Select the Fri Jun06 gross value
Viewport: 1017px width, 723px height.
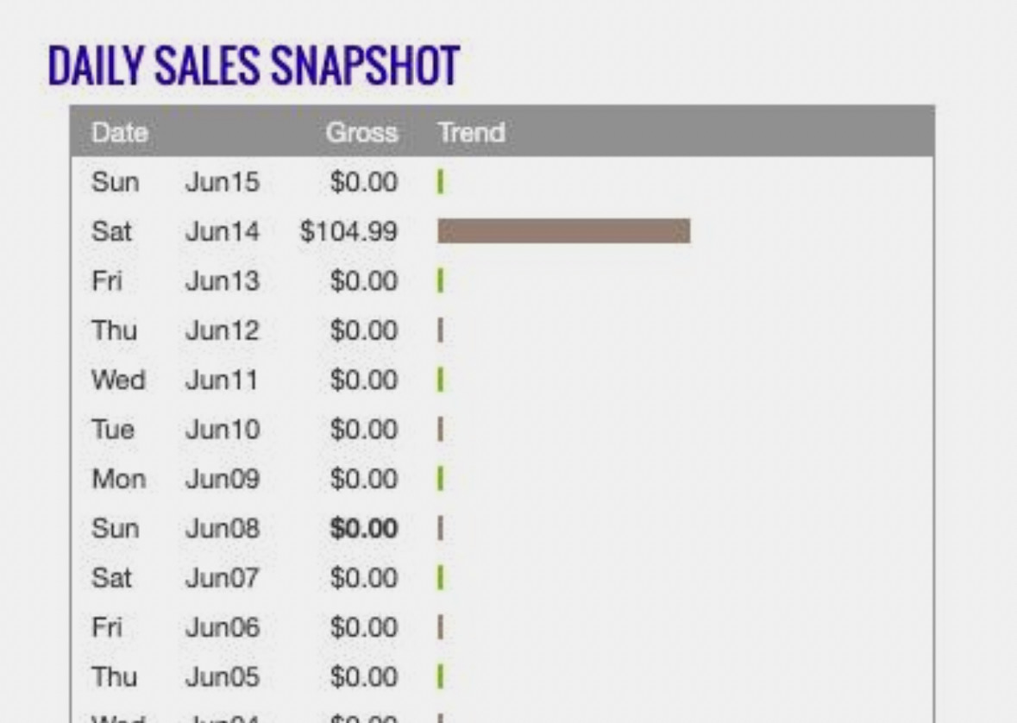[363, 627]
